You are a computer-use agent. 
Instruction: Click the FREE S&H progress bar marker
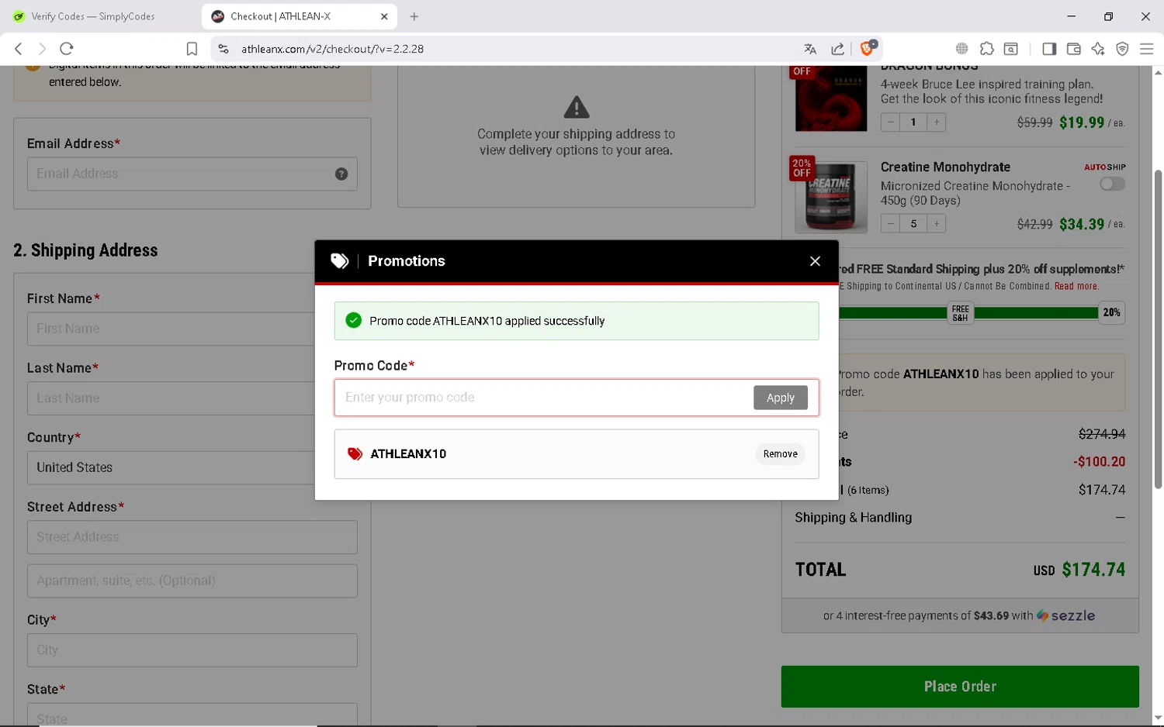tap(961, 313)
